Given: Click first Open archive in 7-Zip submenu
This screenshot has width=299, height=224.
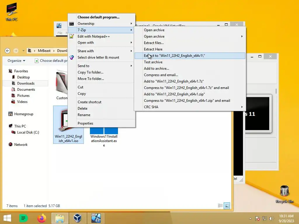Looking at the screenshot, I should click(x=190, y=30).
